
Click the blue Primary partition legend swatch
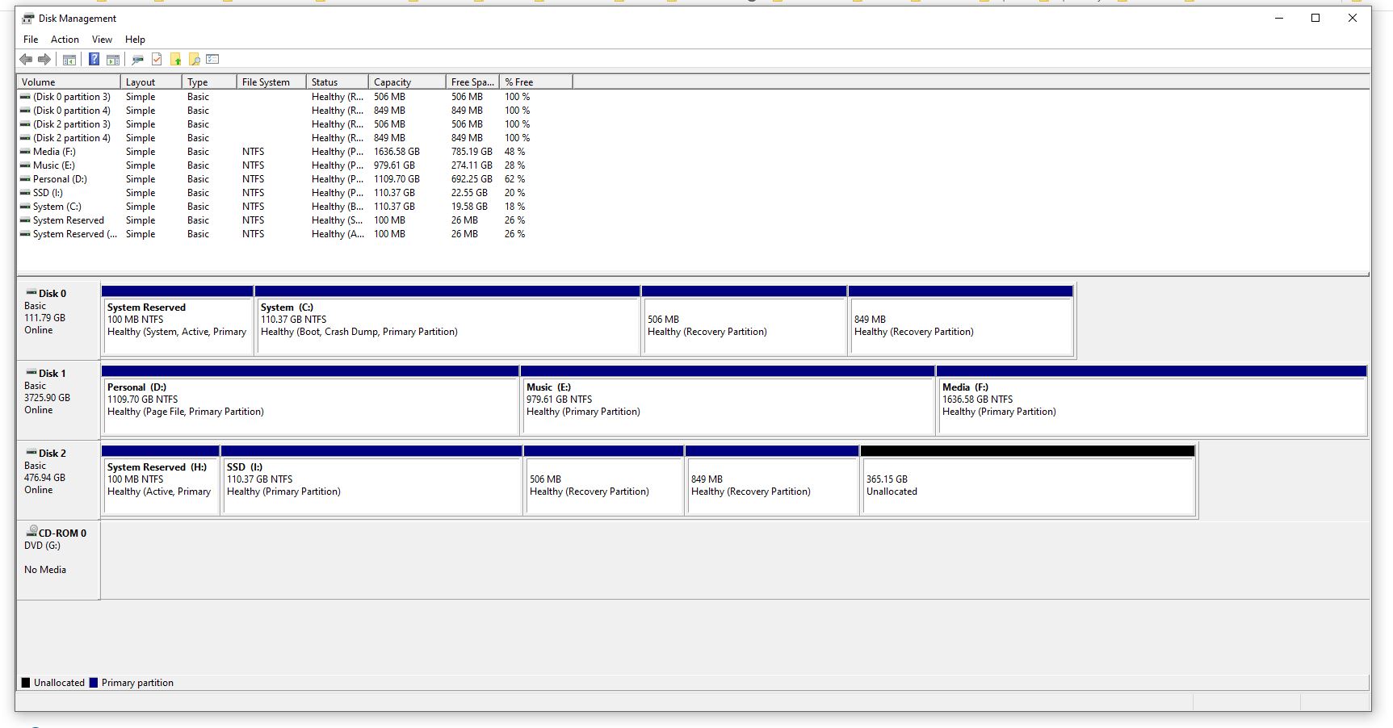[94, 683]
